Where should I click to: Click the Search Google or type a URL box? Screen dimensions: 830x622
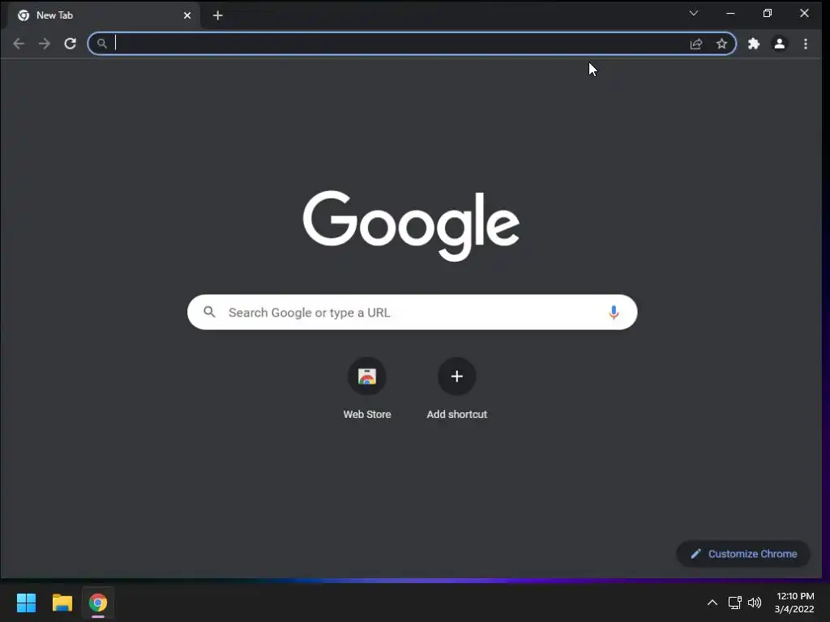412,312
